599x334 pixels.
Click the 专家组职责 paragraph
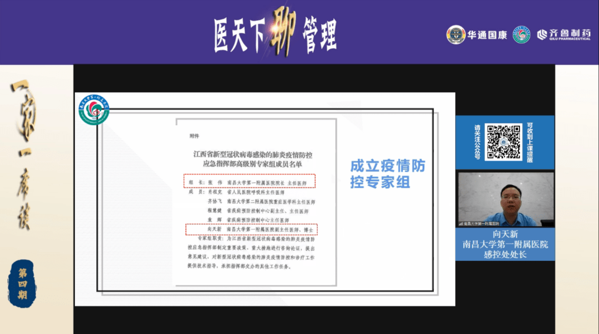(x=251, y=253)
